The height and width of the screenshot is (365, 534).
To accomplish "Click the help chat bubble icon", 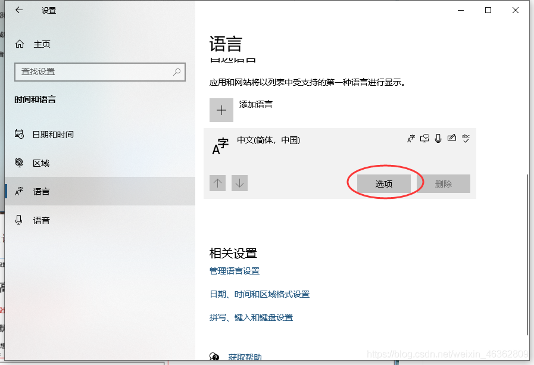I will click(214, 357).
